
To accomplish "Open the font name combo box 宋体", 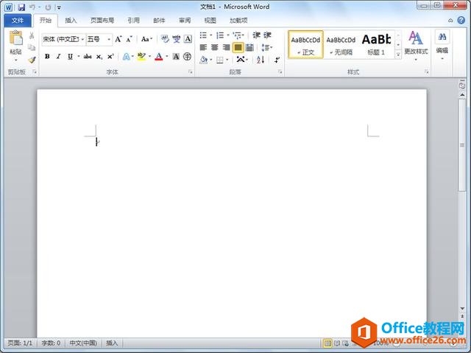I will point(64,39).
